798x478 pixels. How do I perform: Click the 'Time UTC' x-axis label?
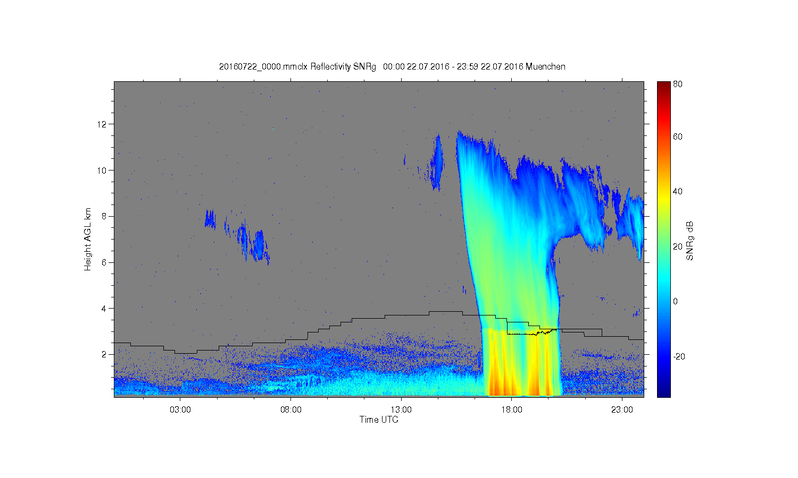[379, 420]
